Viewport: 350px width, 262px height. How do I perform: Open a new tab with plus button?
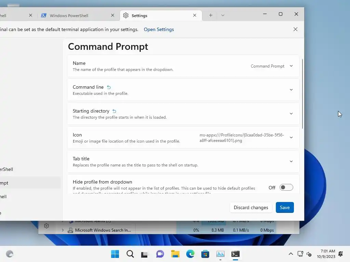coord(211,15)
